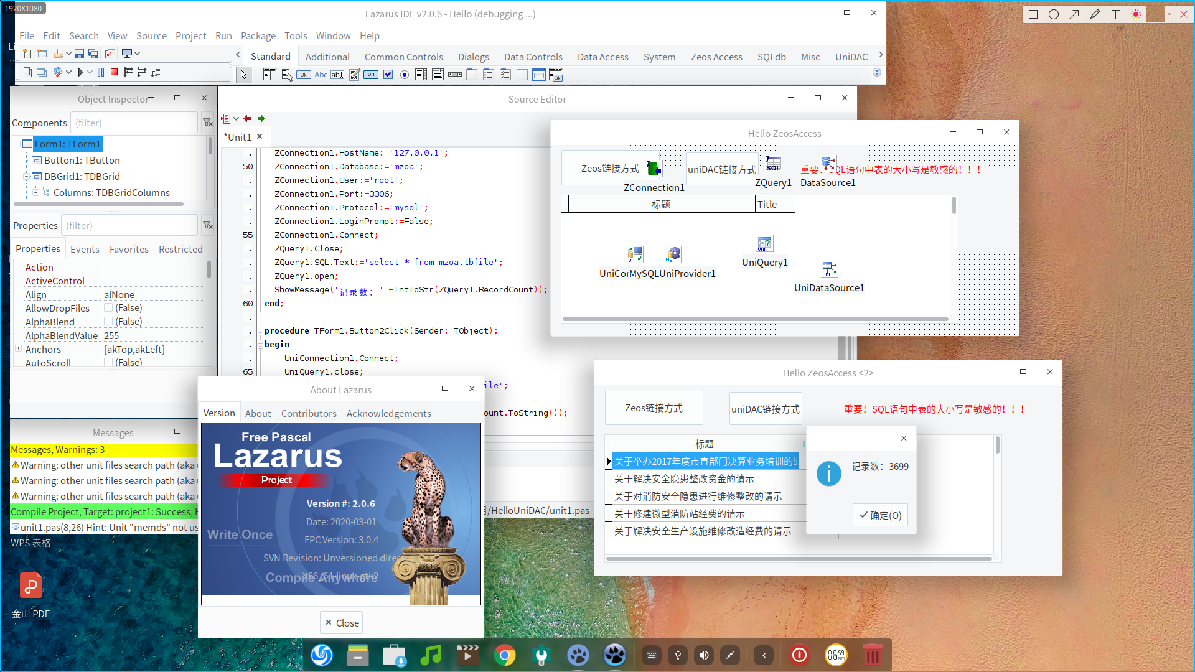
Task: Select the ZConnection1 component icon on form
Action: tap(653, 168)
